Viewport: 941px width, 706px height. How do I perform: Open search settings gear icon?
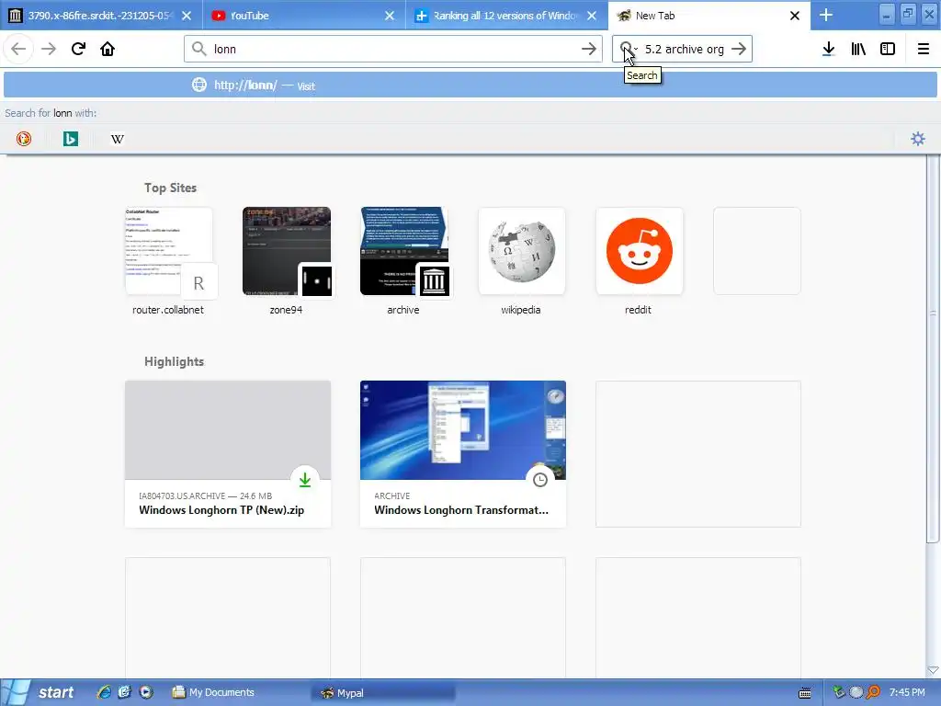point(918,139)
